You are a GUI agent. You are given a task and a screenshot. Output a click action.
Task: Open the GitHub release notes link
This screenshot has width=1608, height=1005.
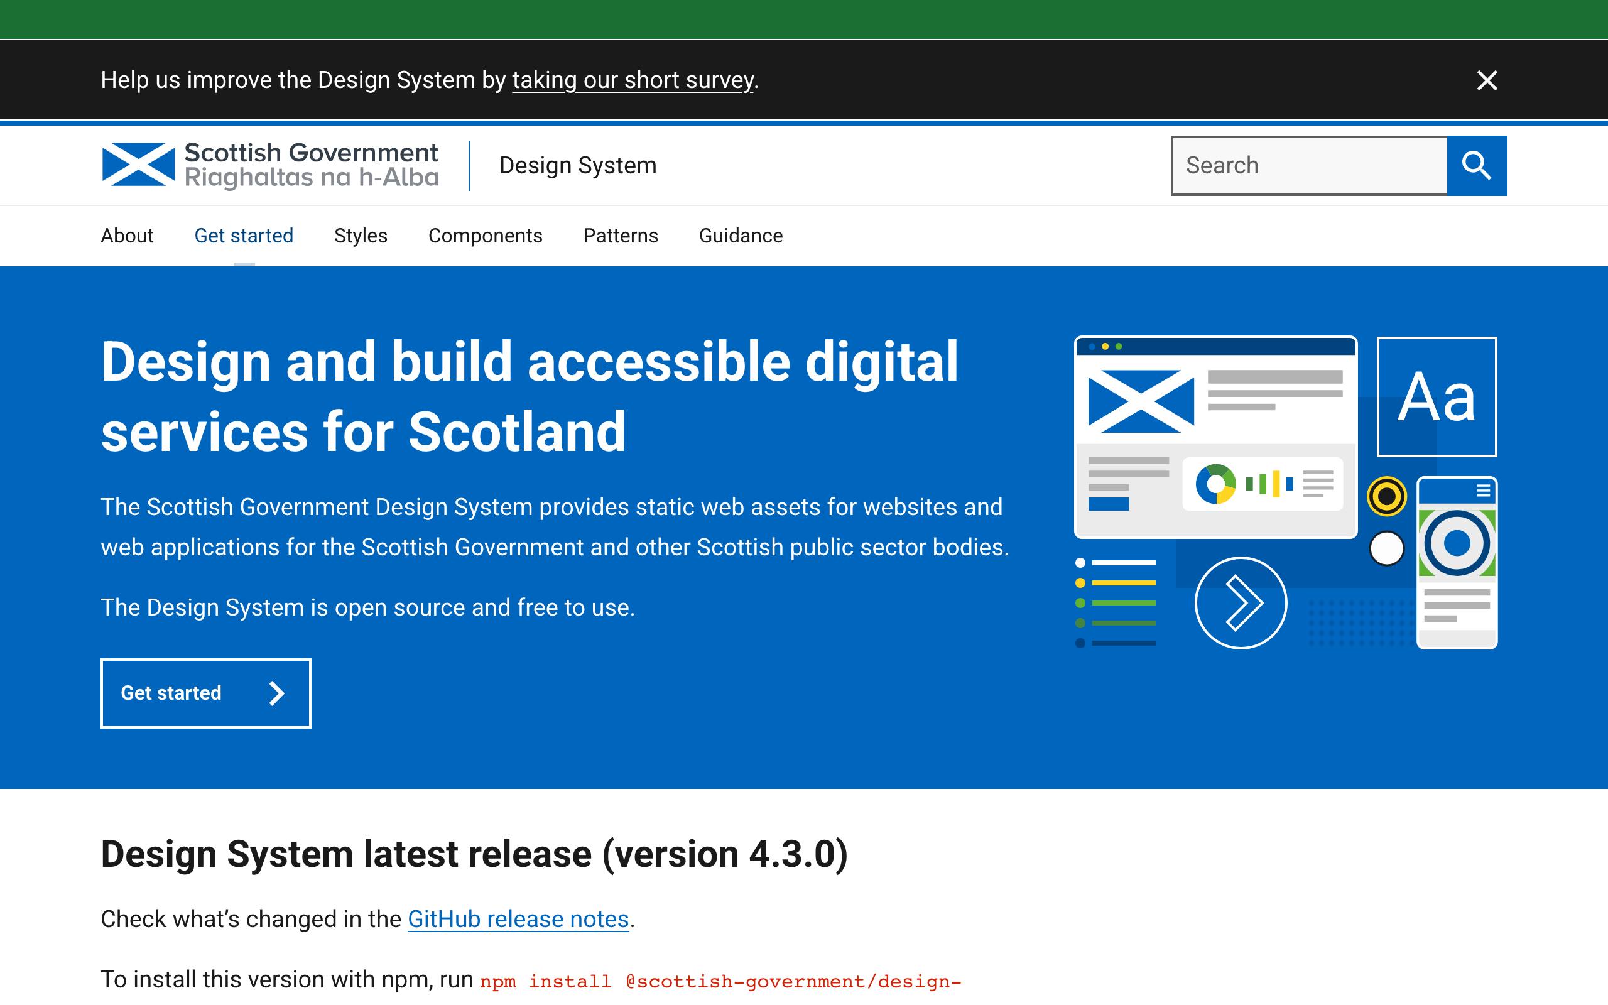pos(518,919)
